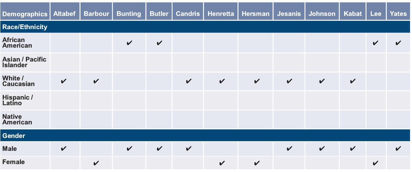
Task: Click the Native American row label
Action: pos(17,119)
